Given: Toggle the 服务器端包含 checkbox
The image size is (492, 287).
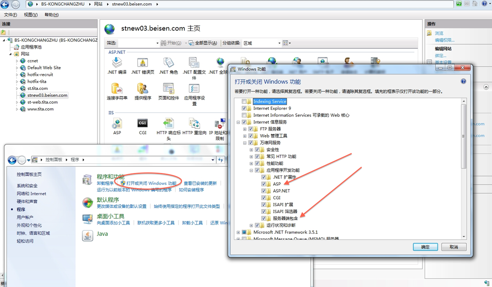Looking at the screenshot, I should (264, 218).
